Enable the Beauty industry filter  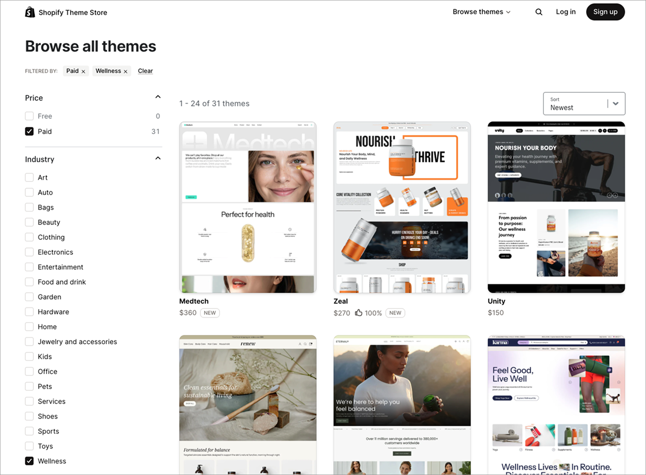[x=29, y=222]
